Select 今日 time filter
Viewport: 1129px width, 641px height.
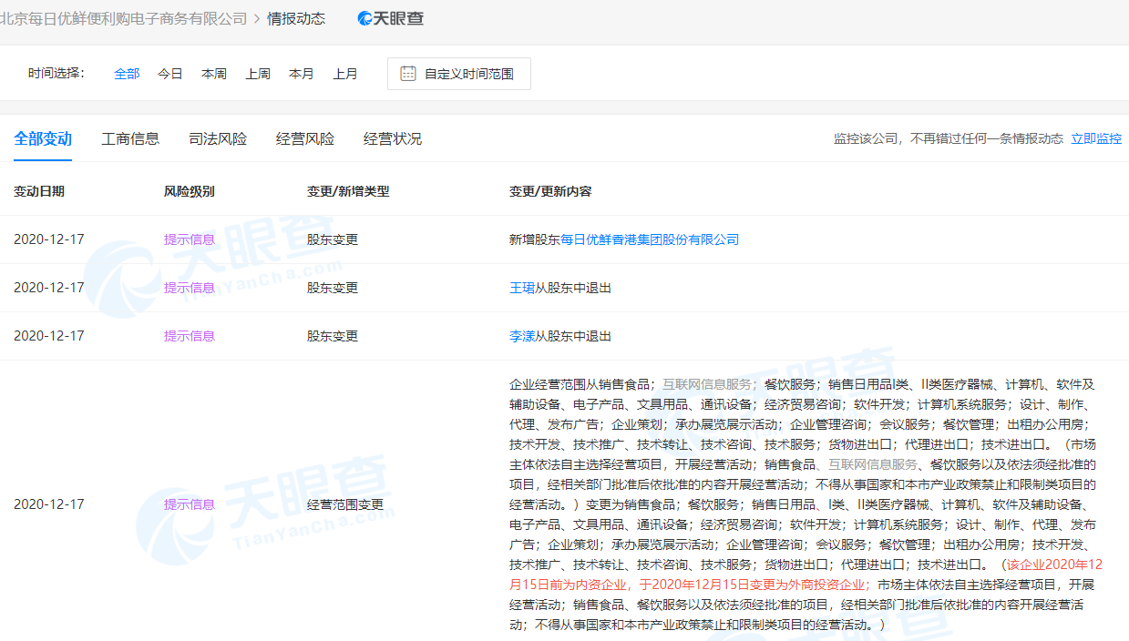click(x=170, y=74)
